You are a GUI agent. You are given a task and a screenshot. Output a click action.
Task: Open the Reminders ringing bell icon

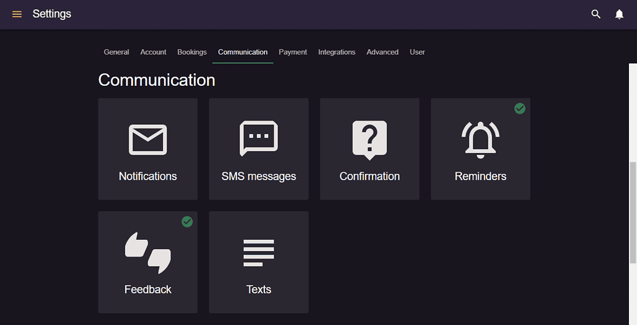coord(481,140)
